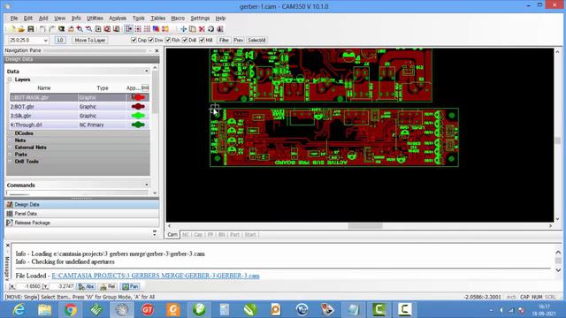Select the 2:BOT.gbr layer row
This screenshot has width=566, height=318.
[80, 107]
